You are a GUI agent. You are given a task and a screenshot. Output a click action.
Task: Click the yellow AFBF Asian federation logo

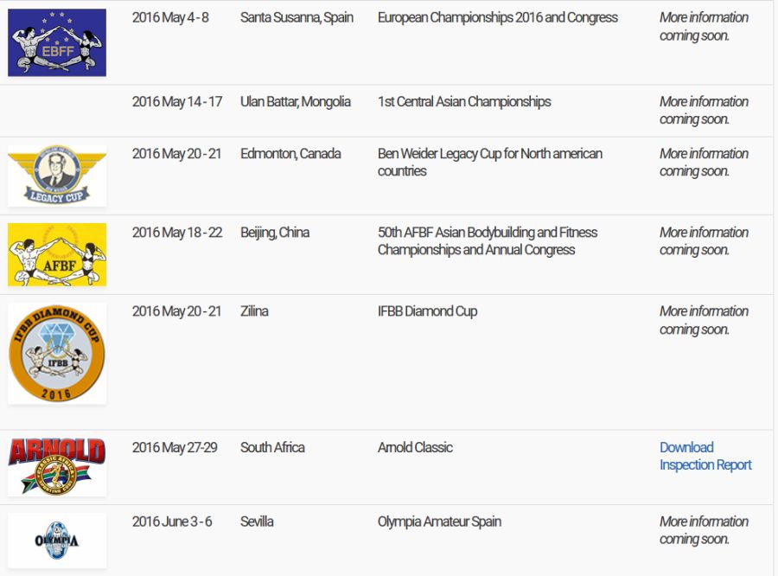pyautogui.click(x=57, y=254)
